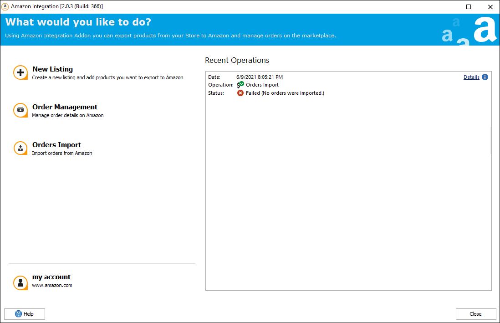Click the Amazon Integration title bar icon

coord(5,6)
